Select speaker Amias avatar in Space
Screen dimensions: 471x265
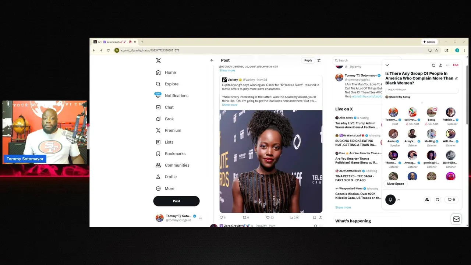click(393, 134)
